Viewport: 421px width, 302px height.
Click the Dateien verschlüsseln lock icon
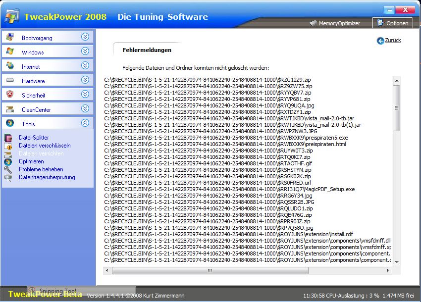pos(8,146)
